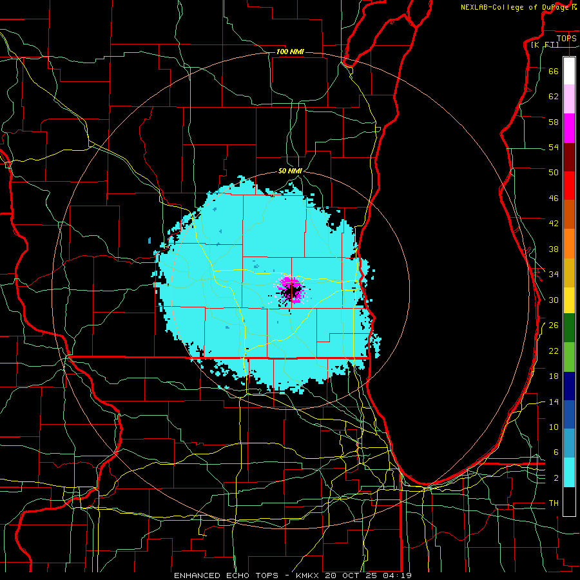580x580 pixels.
Task: Click the dark green legend swatch
Action: (569, 328)
